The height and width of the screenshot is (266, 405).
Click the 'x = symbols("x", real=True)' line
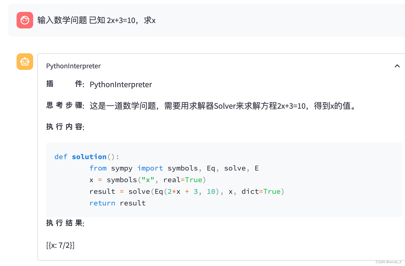(x=148, y=180)
